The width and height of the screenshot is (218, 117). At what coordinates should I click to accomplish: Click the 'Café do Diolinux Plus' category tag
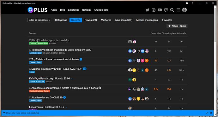click(39, 44)
